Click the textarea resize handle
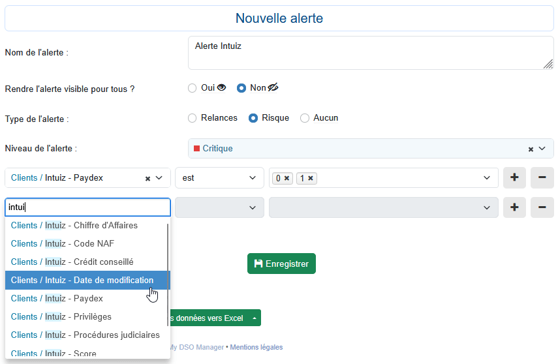558x364 pixels. pos(548,64)
